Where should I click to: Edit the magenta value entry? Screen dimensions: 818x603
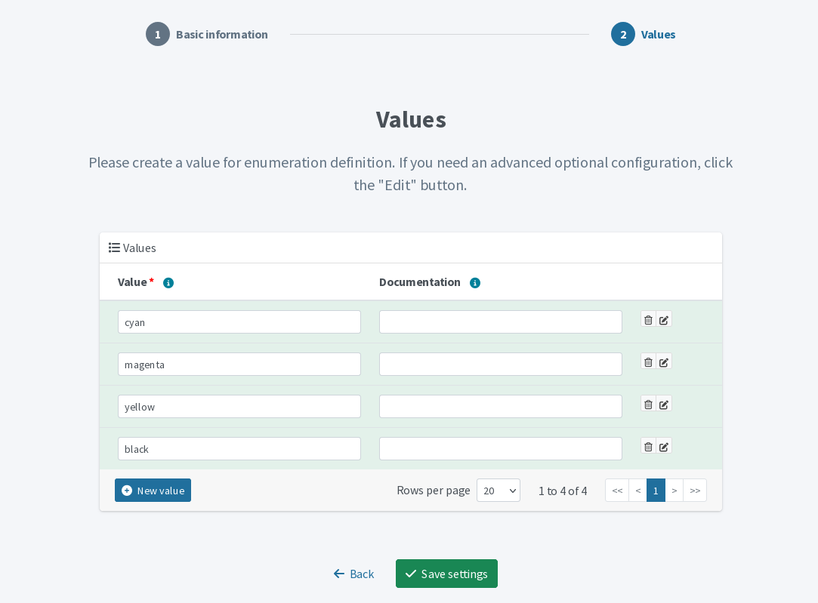coord(664,361)
